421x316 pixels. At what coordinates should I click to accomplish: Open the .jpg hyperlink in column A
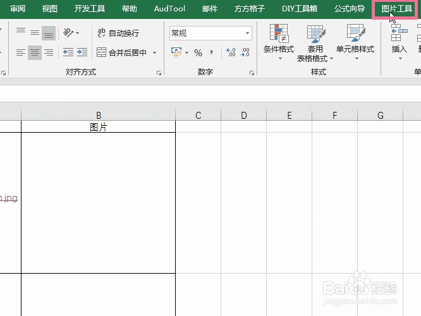click(9, 198)
